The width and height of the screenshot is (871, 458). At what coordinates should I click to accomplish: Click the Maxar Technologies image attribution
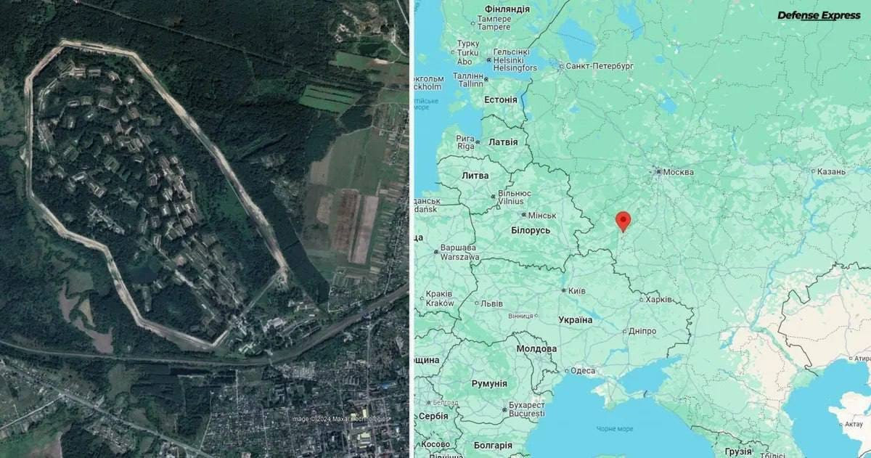tap(340, 418)
